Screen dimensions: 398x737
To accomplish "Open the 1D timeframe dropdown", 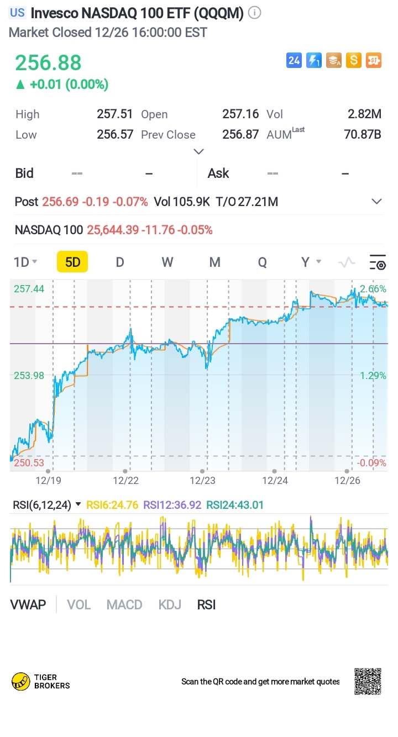I will point(25,262).
